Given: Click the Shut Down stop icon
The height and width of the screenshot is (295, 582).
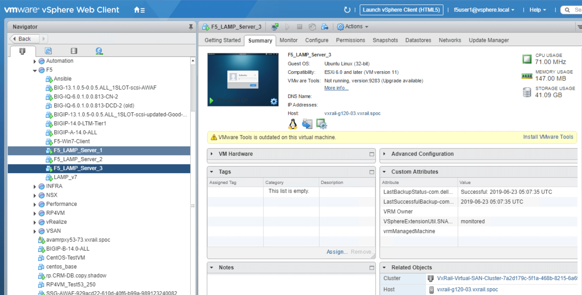Looking at the screenshot, I should 300,27.
